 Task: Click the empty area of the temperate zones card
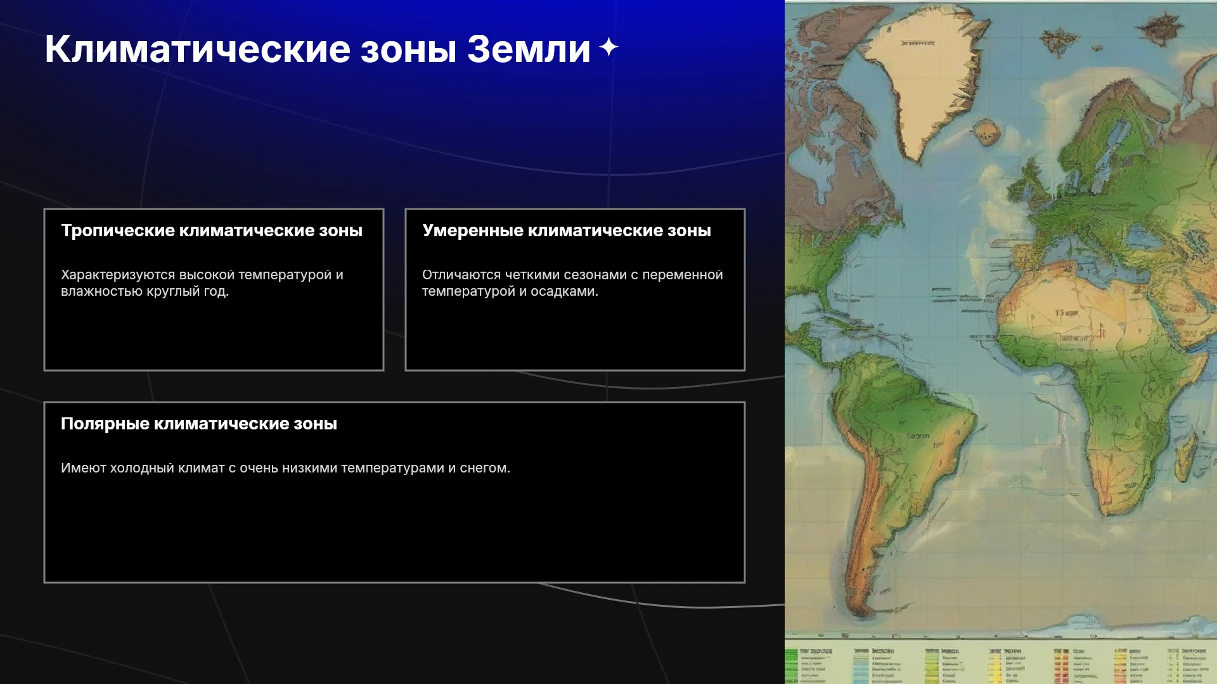(x=575, y=336)
